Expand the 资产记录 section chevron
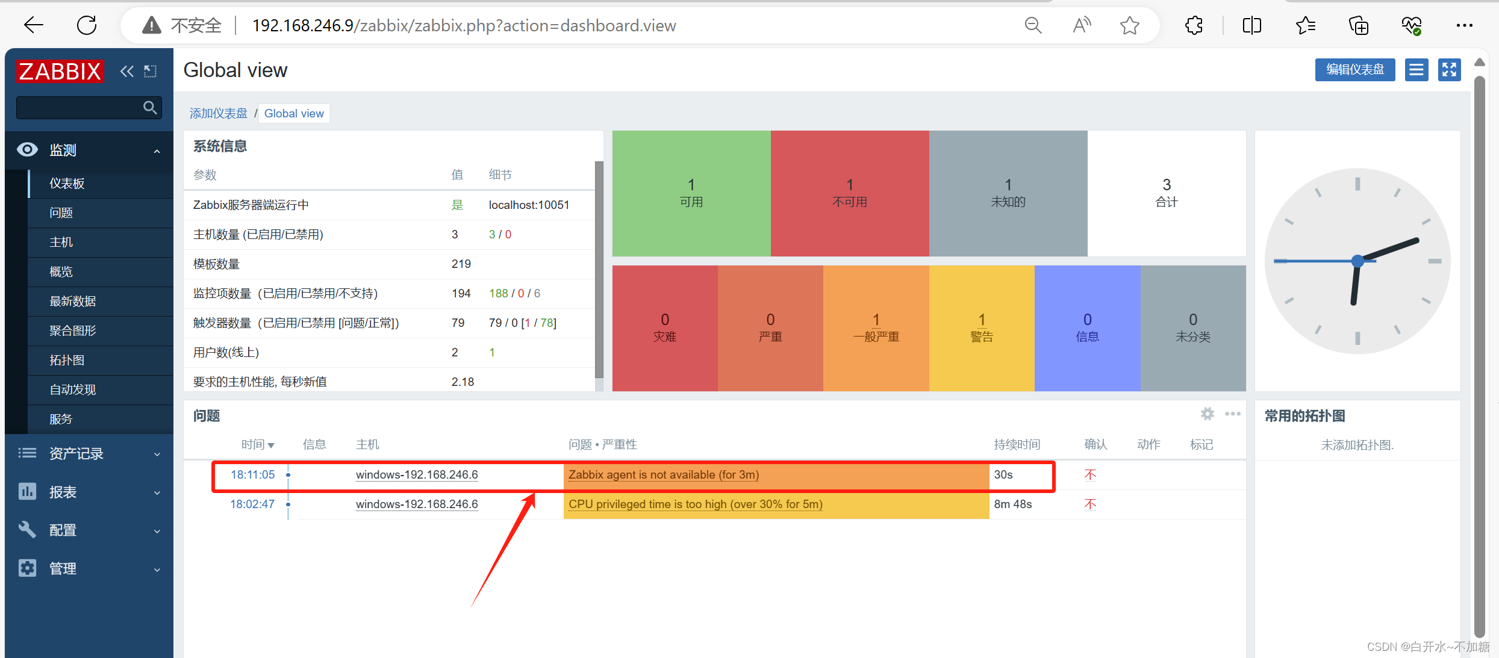This screenshot has width=1499, height=658. click(x=157, y=454)
